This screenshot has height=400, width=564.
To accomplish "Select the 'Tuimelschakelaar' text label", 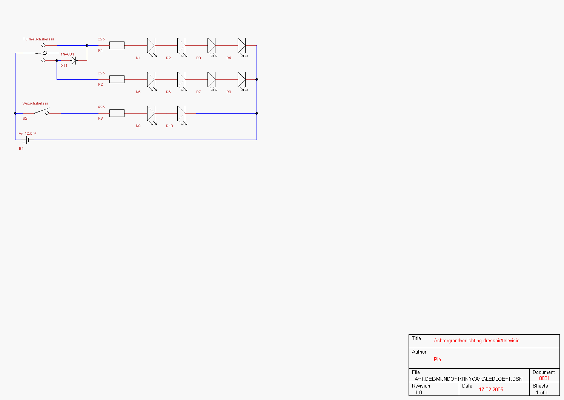I will (x=38, y=39).
